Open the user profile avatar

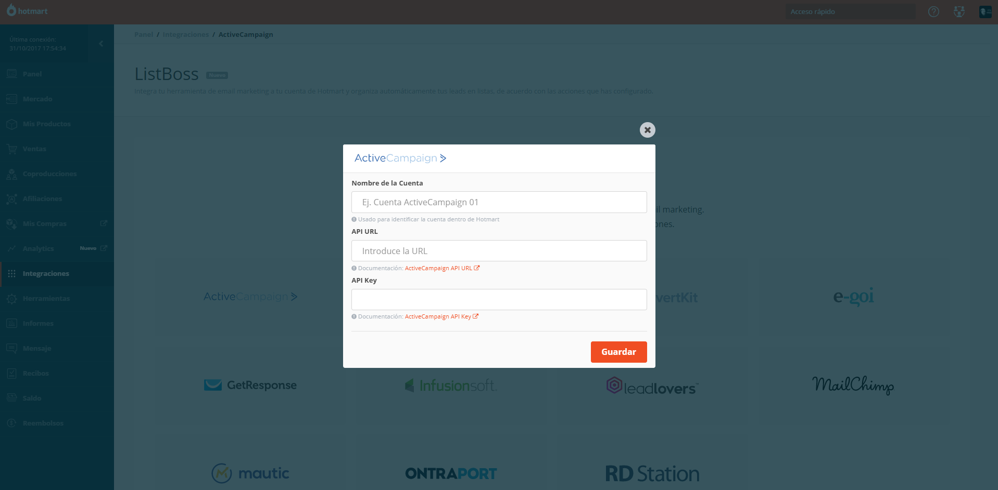pos(986,11)
